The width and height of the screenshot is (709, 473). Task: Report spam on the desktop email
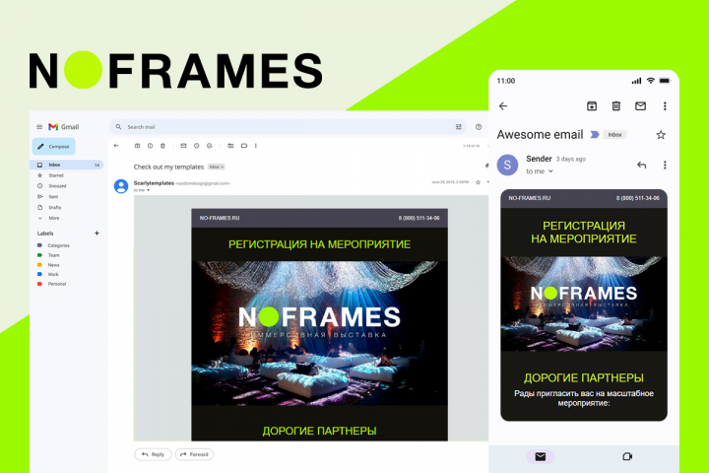click(150, 146)
